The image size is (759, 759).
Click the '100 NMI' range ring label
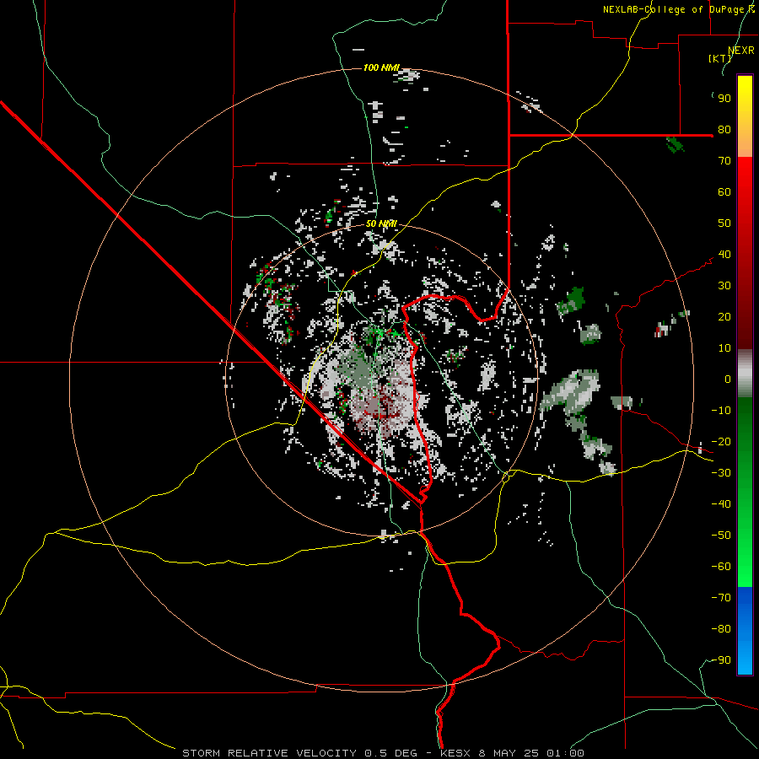[x=381, y=67]
